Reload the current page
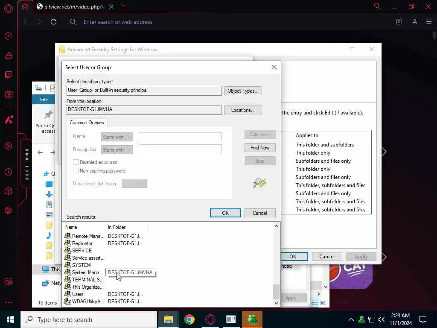 (x=53, y=22)
